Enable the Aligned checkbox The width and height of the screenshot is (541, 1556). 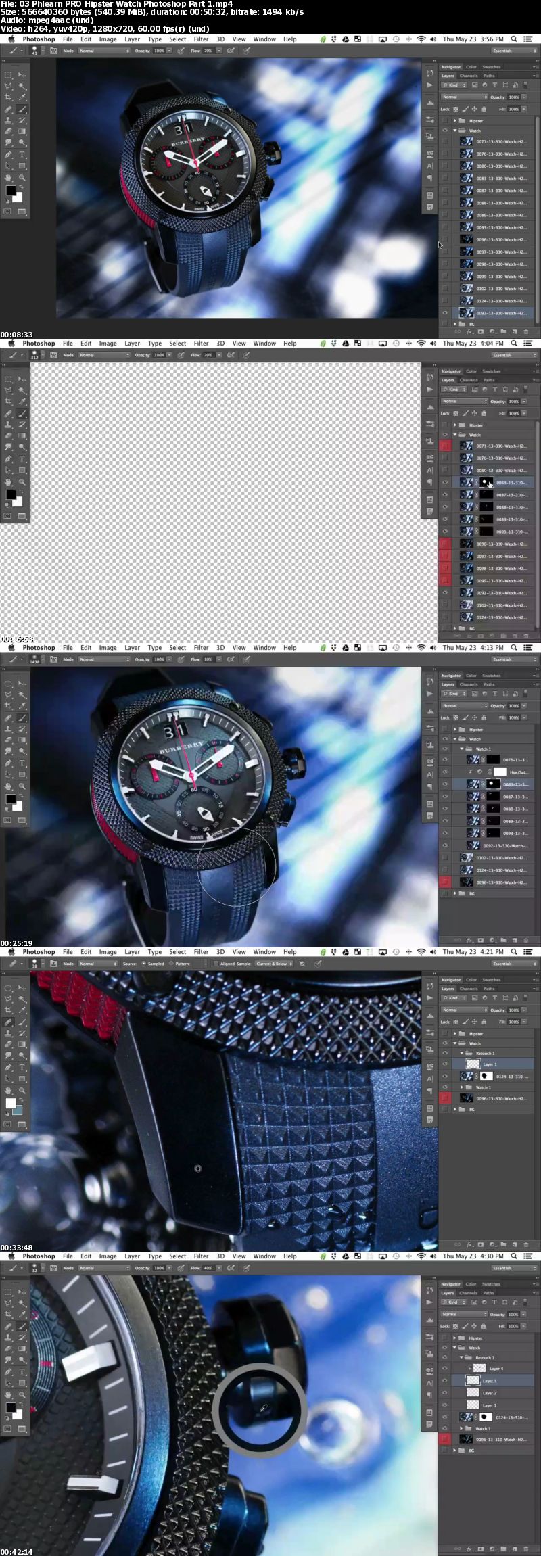coord(216,964)
